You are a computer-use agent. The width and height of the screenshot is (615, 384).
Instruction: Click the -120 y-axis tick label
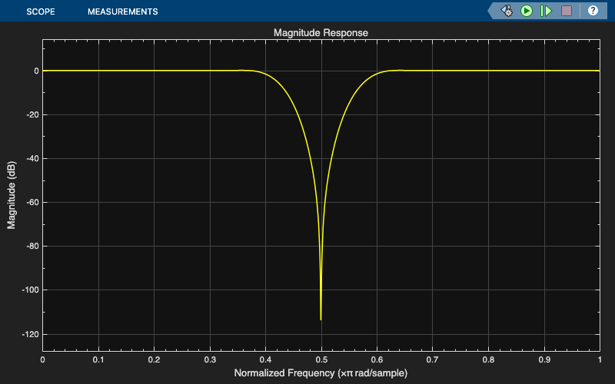30,335
